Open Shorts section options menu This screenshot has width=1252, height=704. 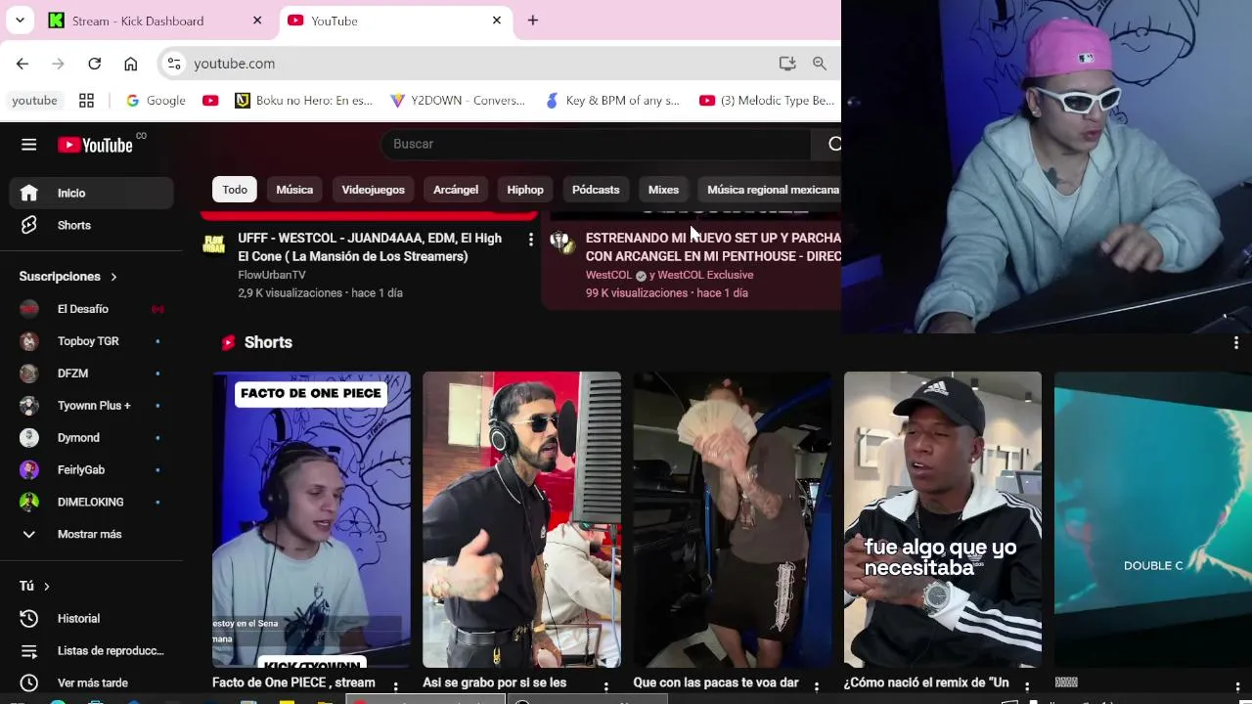coord(1235,342)
